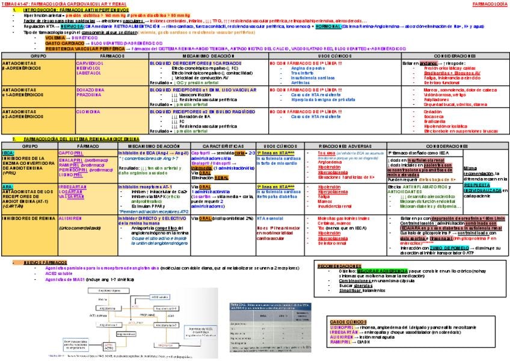Click 'Palpitaciones' in considerations column
Image resolution: width=510 pixels, height=361 pixels.
(x=436, y=100)
